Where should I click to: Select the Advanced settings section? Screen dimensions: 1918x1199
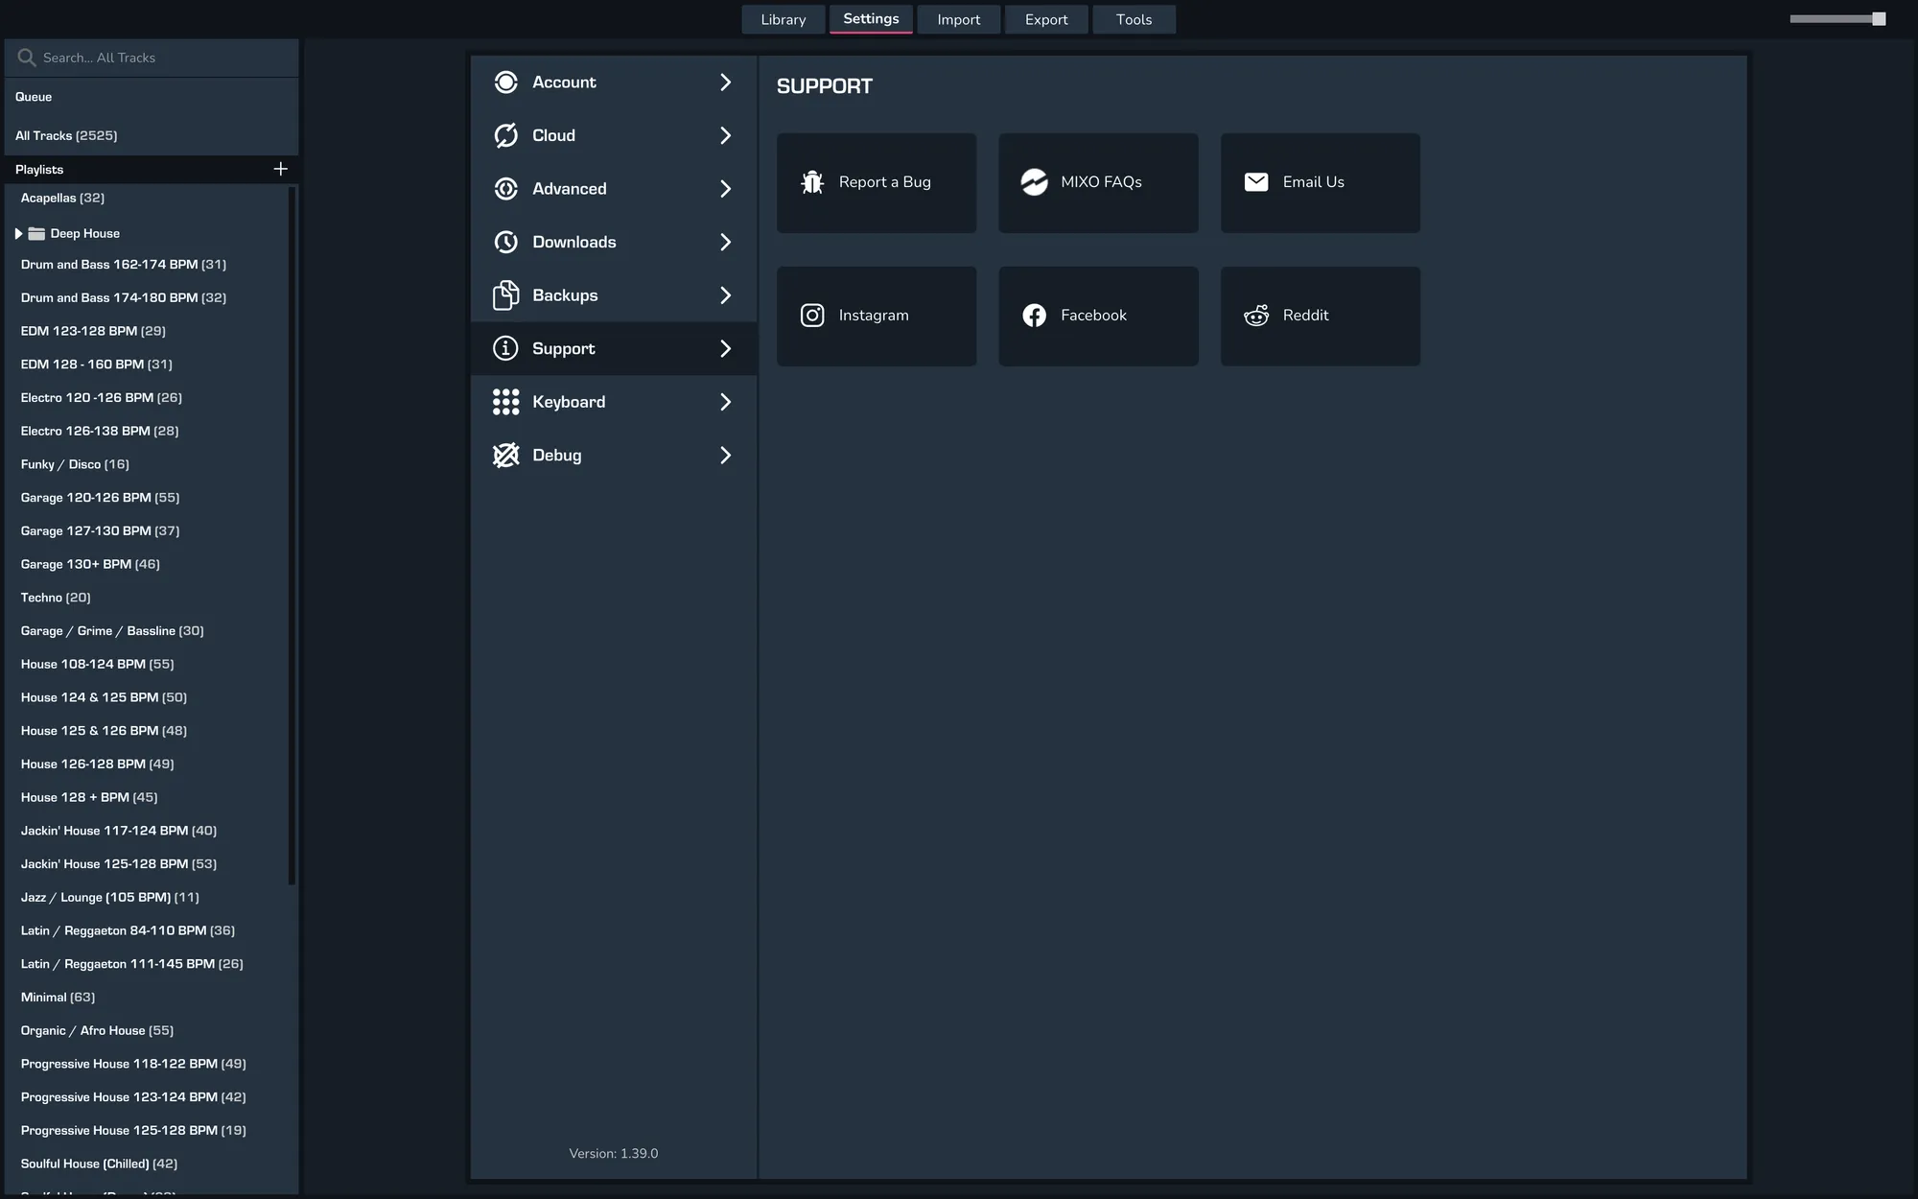pos(569,189)
